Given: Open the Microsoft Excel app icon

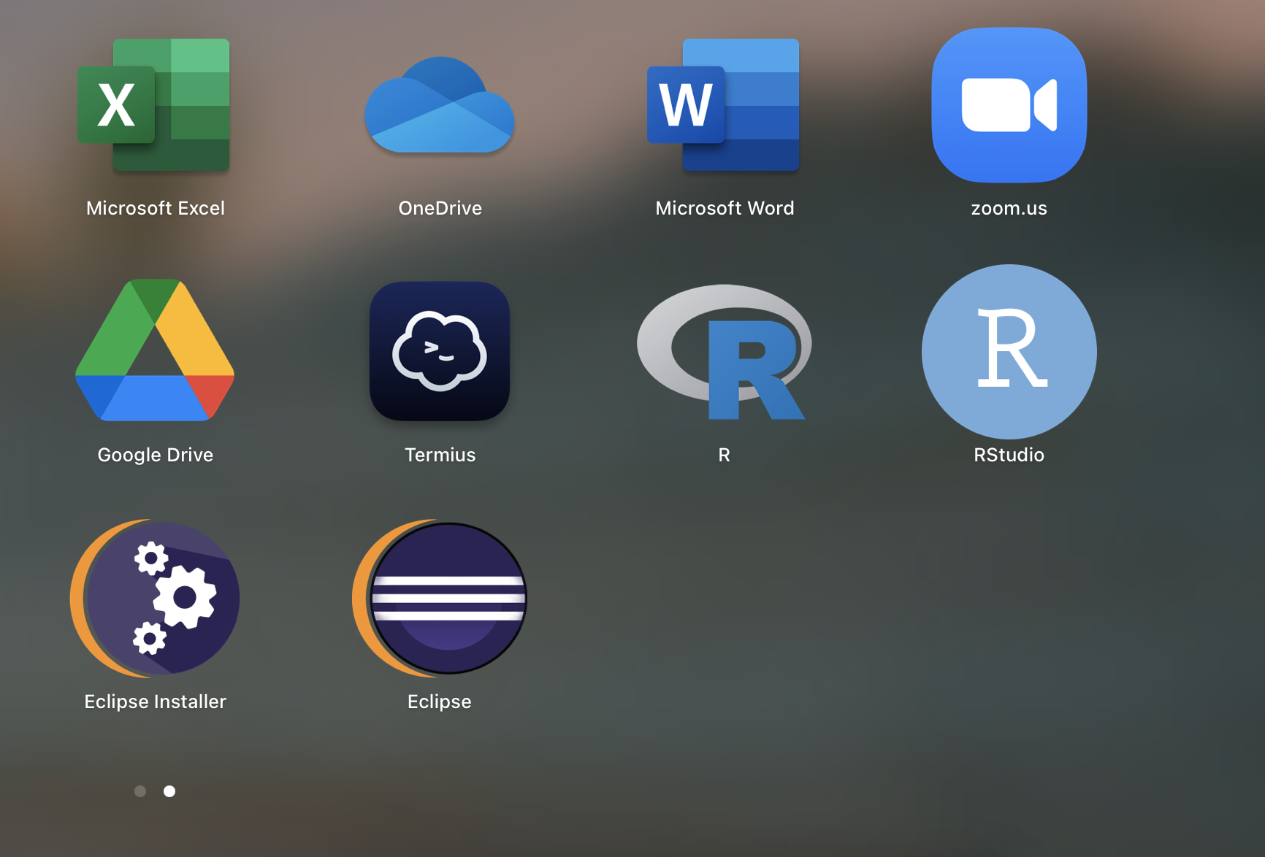Looking at the screenshot, I should (x=154, y=105).
